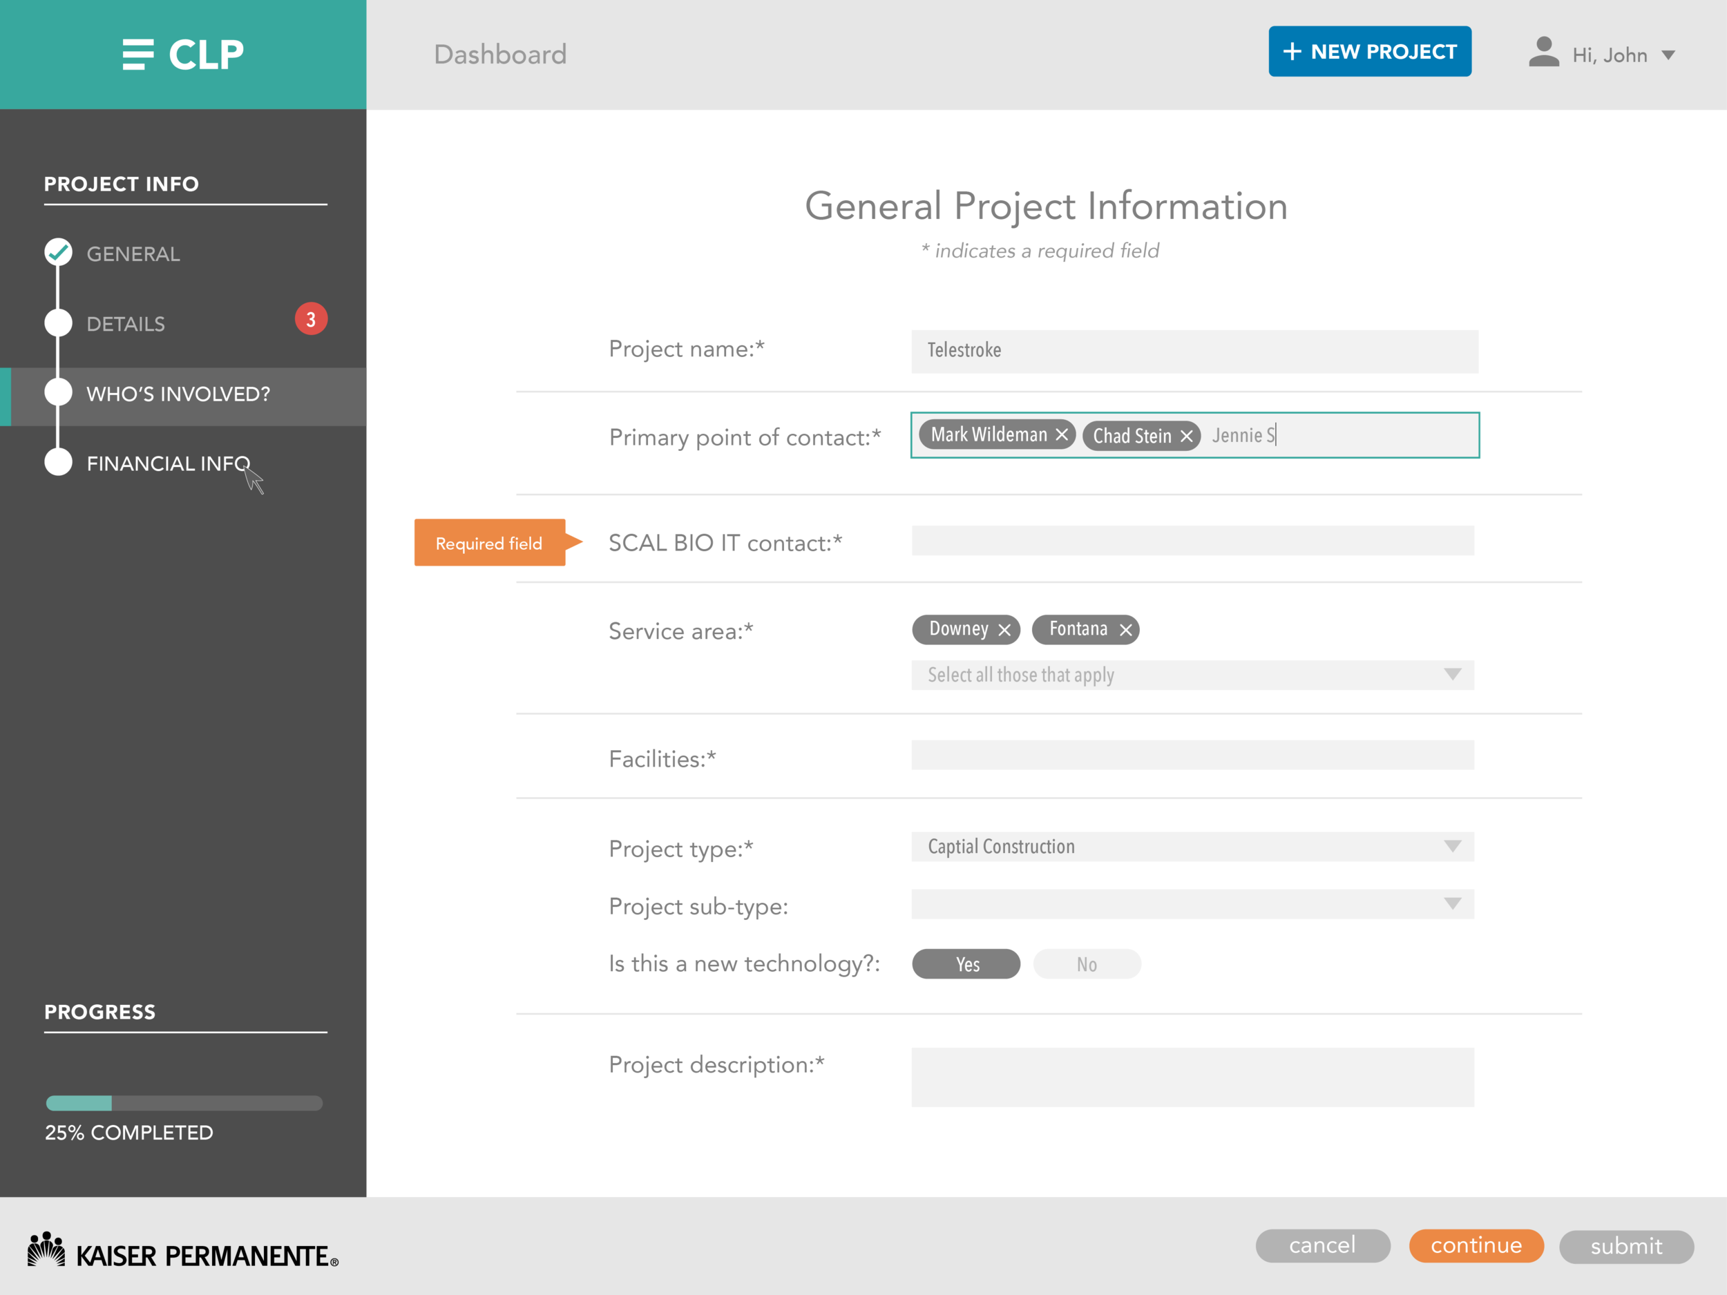Click the General step checkmark circle
Viewport: 1727px width, 1295px height.
[x=59, y=252]
